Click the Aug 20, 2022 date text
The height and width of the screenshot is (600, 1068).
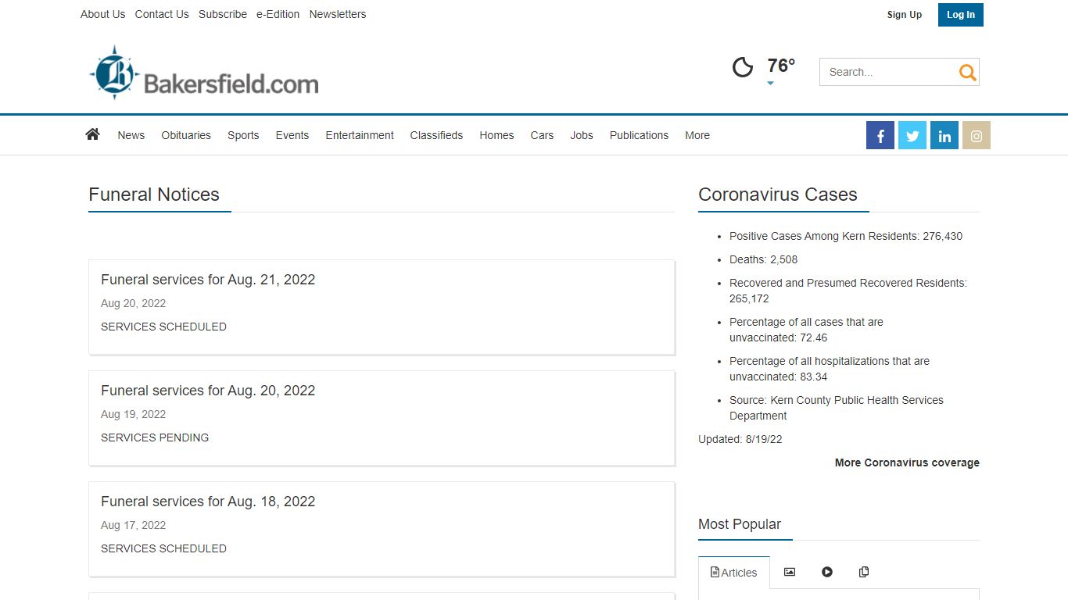(133, 303)
